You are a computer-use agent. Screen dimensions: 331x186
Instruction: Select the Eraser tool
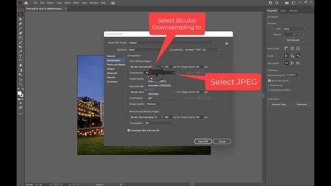pyautogui.click(x=21, y=66)
